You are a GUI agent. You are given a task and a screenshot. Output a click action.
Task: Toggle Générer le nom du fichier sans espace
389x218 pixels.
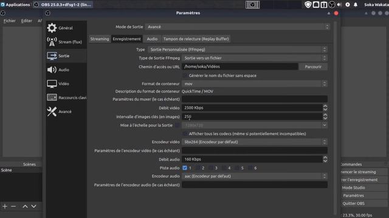[185, 75]
